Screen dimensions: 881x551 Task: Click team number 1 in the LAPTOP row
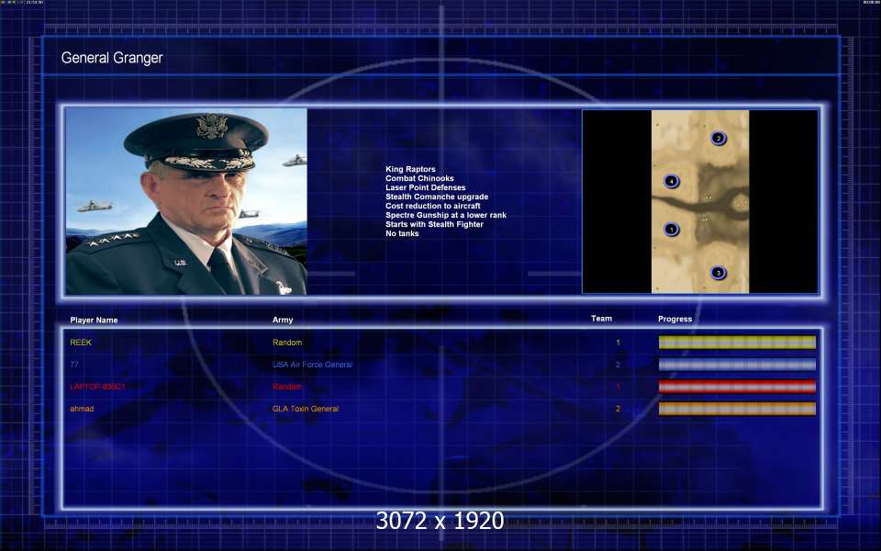(618, 387)
